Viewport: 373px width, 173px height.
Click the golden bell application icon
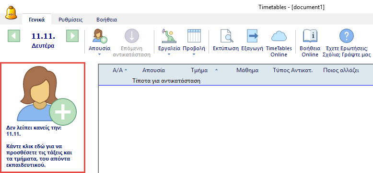coord(11,13)
